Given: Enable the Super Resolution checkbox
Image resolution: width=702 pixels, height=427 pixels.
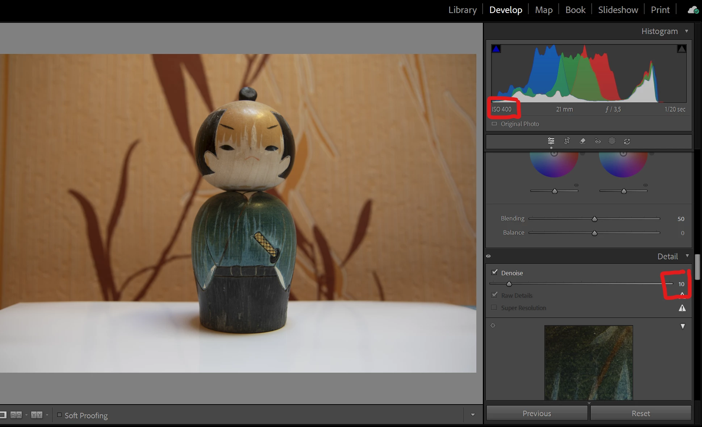Looking at the screenshot, I should (494, 308).
